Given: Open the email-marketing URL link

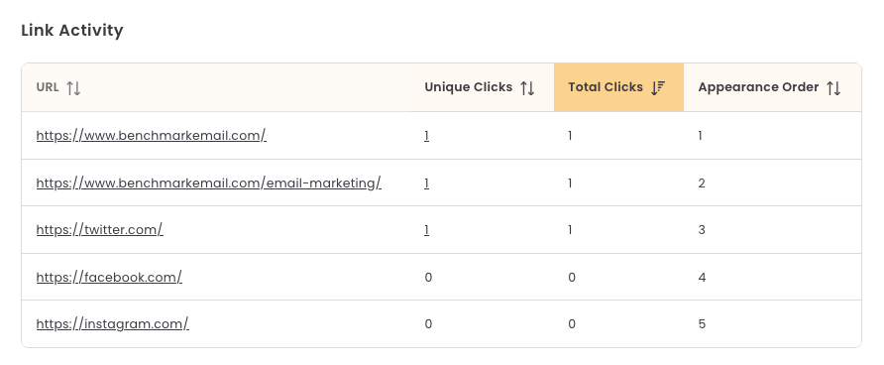Looking at the screenshot, I should point(208,182).
